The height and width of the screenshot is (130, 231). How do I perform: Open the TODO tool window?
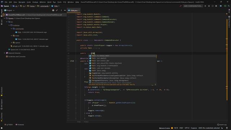point(9,125)
